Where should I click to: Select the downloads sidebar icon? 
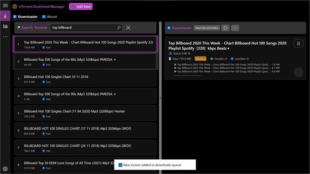(6, 16)
